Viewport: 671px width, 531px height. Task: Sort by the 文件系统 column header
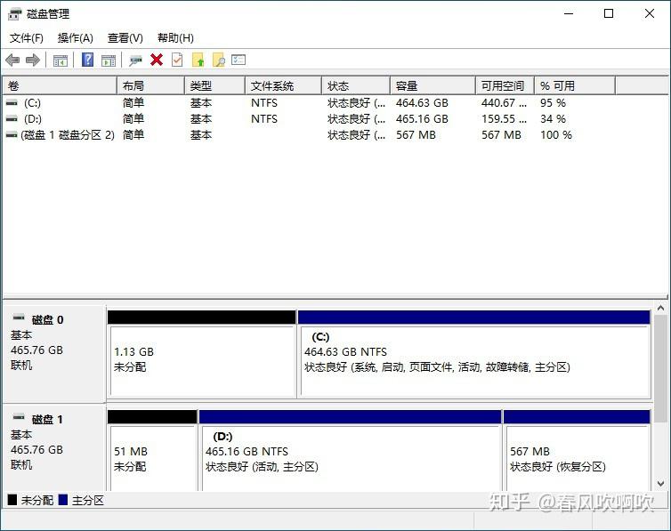click(x=283, y=85)
